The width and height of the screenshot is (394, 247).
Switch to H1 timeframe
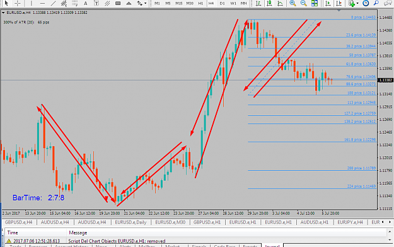coord(200,3)
